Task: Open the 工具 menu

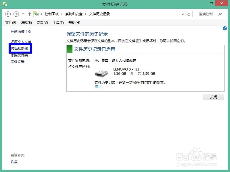Action: coord(57,22)
